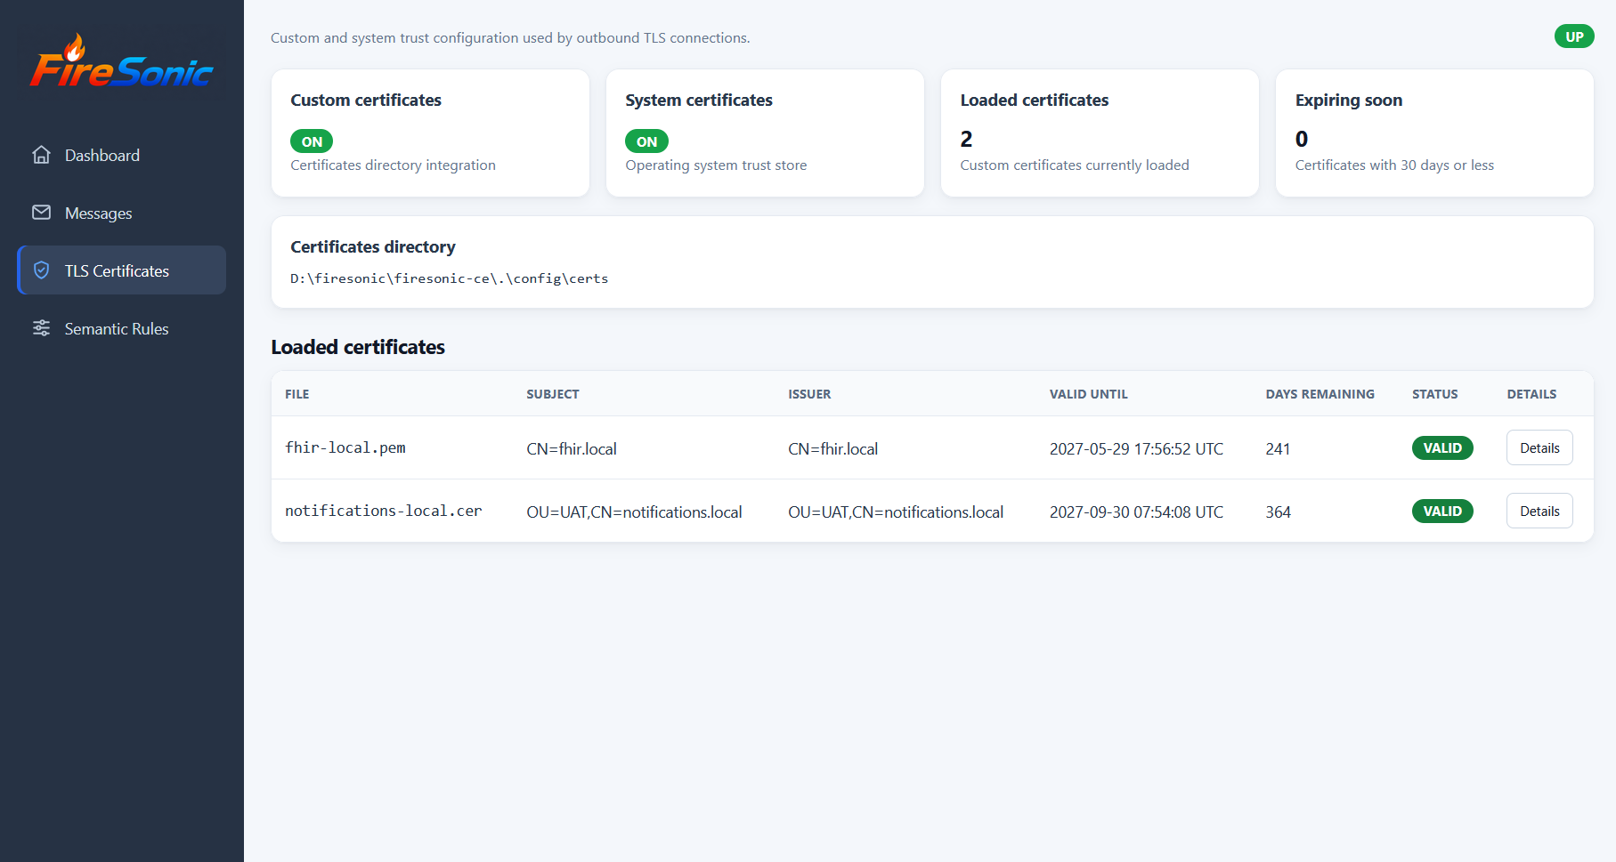Click VALID badge for fhir-local.pem
1616x862 pixels.
1442,448
